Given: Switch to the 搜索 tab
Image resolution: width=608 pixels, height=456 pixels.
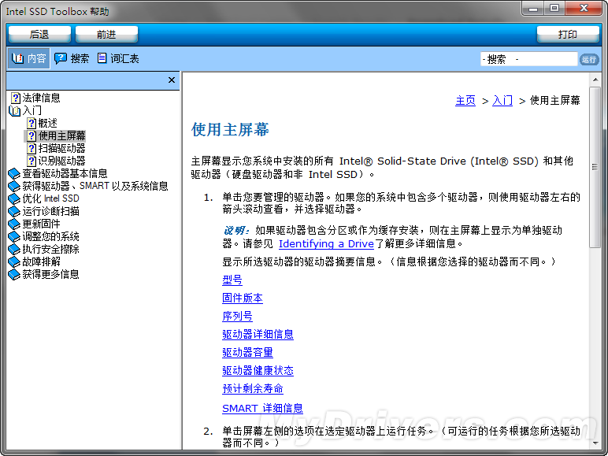Looking at the screenshot, I should 72,58.
